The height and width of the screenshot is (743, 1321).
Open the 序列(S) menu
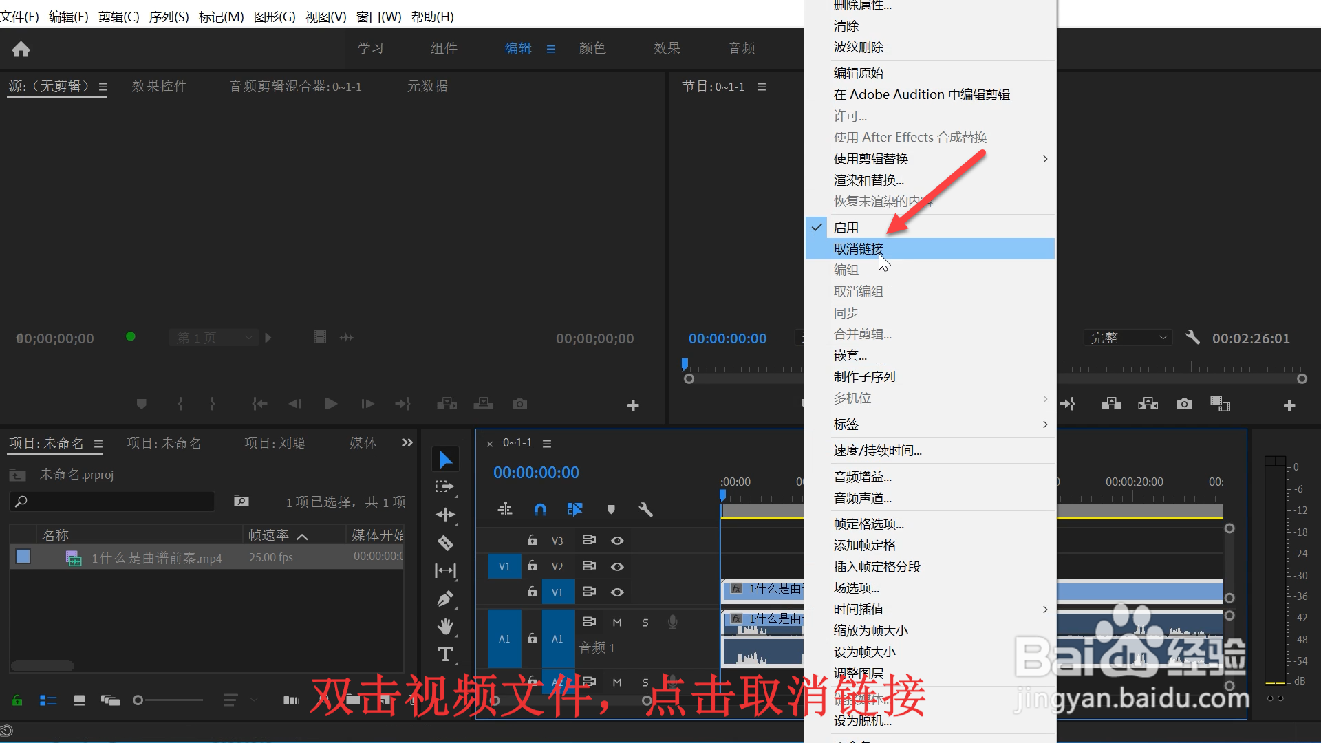coord(169,17)
